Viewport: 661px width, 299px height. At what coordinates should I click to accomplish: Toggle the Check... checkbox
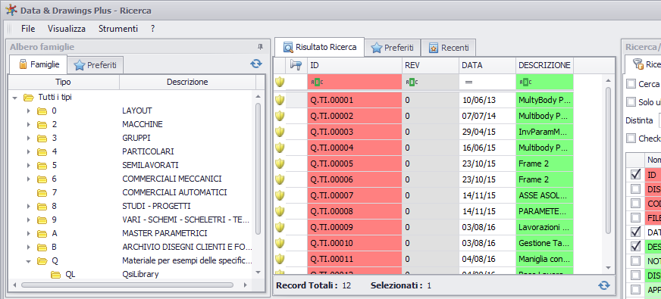point(631,138)
